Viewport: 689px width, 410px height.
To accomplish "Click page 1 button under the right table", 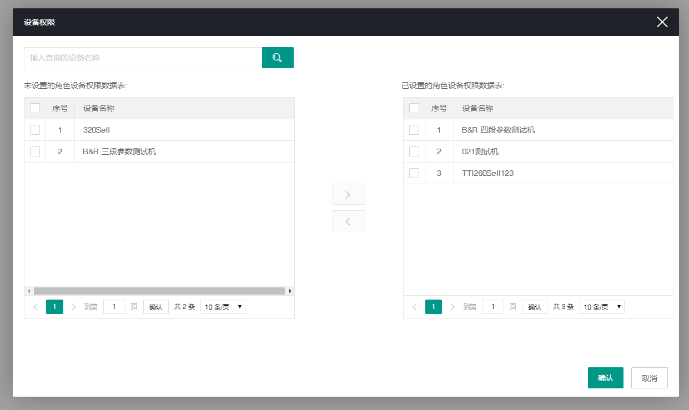I will [x=434, y=306].
